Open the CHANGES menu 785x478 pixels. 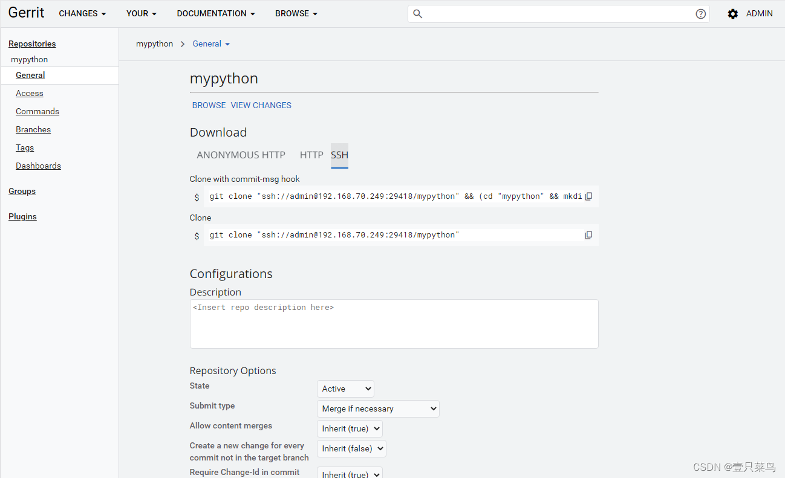[x=82, y=13]
